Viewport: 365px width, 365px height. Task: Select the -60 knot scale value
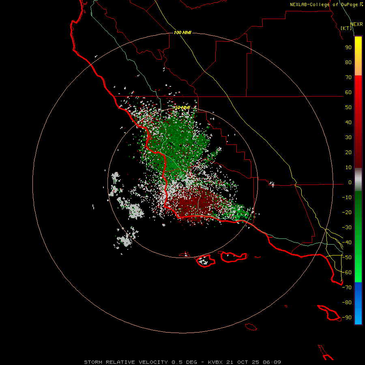tap(347, 273)
